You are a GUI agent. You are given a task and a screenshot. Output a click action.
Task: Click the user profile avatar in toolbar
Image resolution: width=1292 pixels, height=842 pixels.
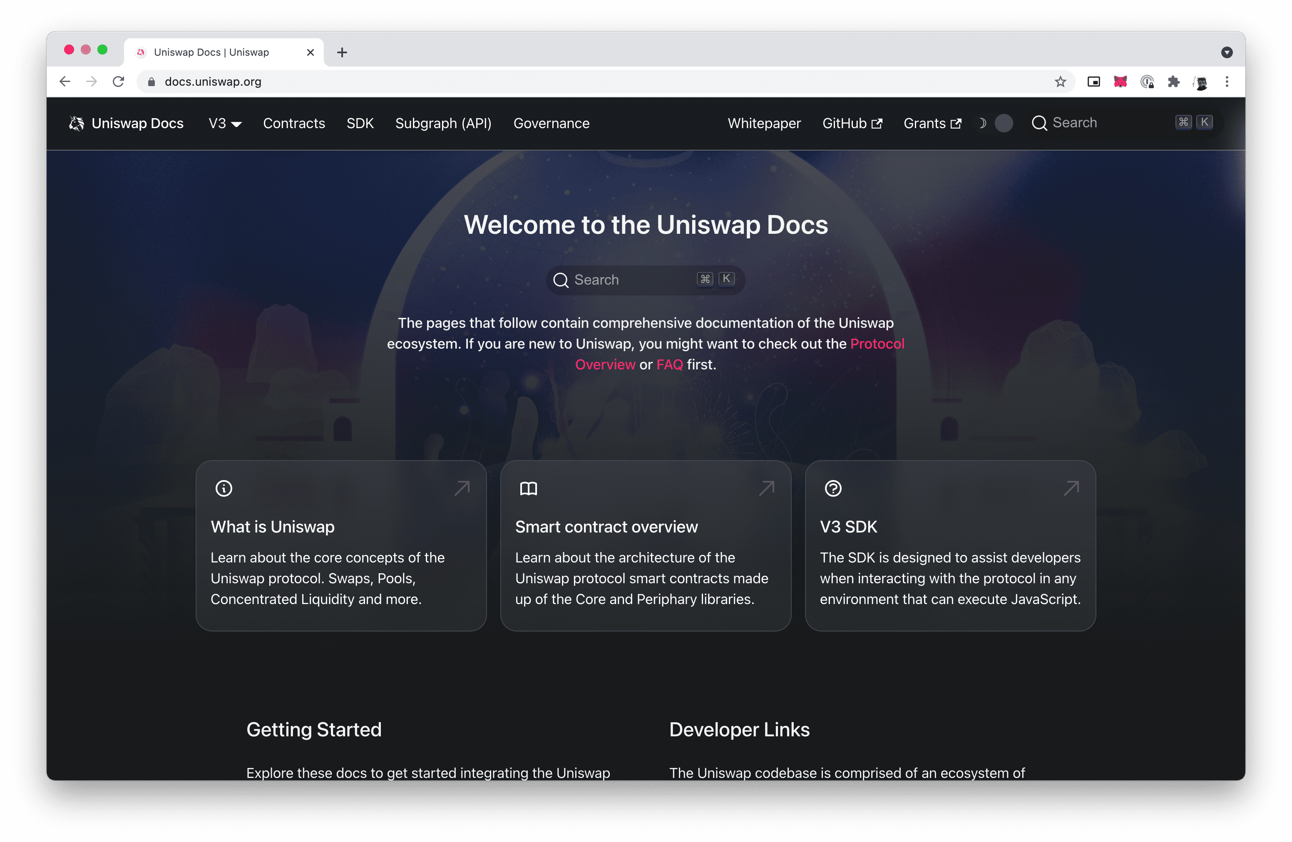click(1201, 82)
